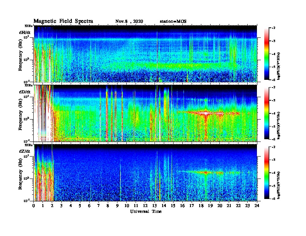This screenshot has height=236, width=306.
Task: Click the '-2' value on dH/dt color scale
Action: 274,28
